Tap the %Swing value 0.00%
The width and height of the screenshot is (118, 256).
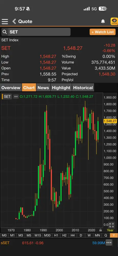tap(109, 56)
